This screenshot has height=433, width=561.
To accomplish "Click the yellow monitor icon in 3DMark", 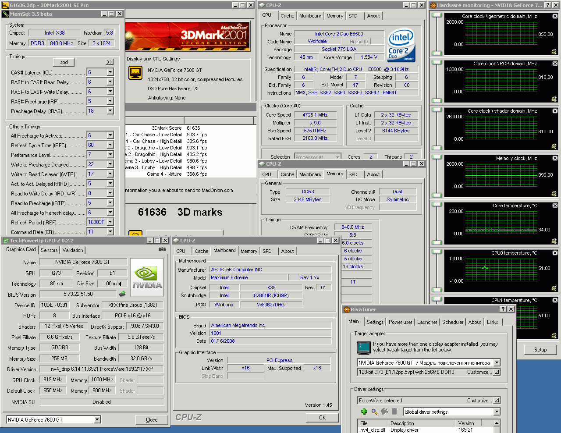I will click(x=135, y=73).
